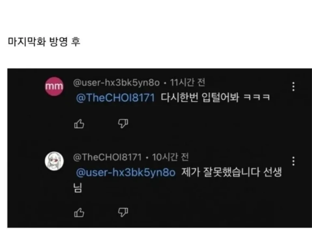312x230 pixels.
Task: Click the wrapped '님' character below the reply
Action: (x=78, y=188)
